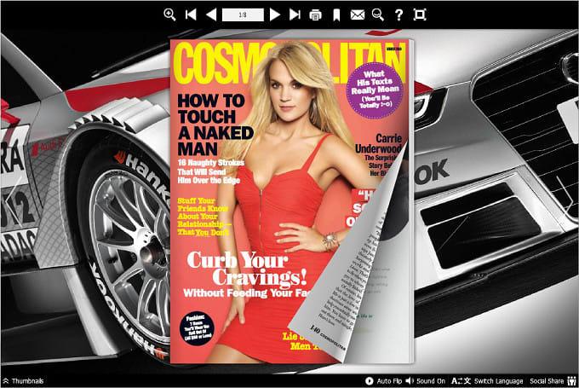This screenshot has width=579, height=388.
Task: Open help via the question mark icon
Action: (x=398, y=14)
